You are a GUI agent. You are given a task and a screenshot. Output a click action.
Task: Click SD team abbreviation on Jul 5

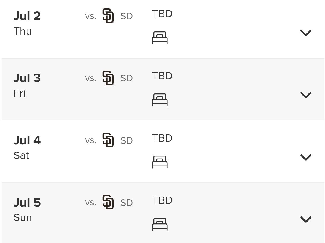(x=127, y=203)
